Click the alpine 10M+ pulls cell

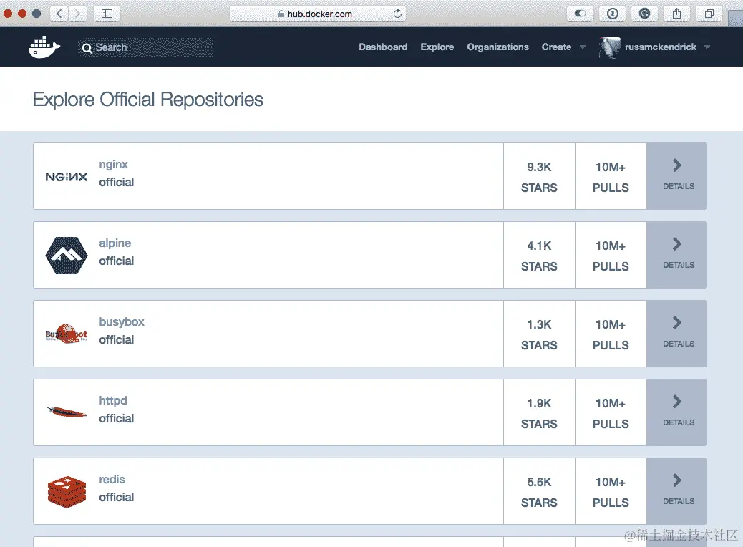(x=611, y=255)
